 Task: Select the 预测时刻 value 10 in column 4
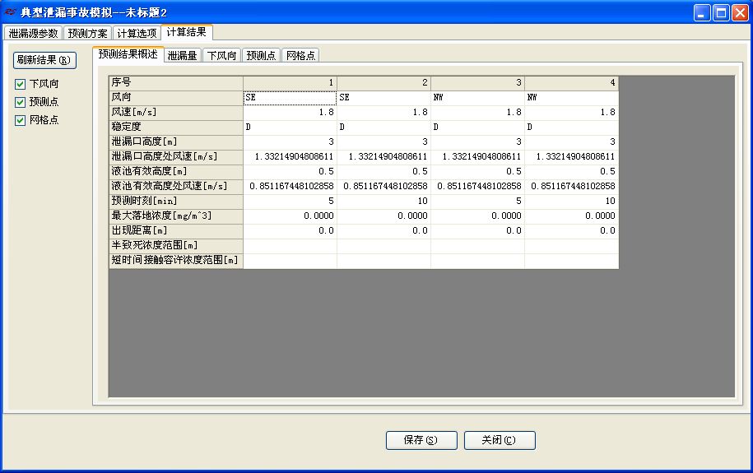point(571,202)
